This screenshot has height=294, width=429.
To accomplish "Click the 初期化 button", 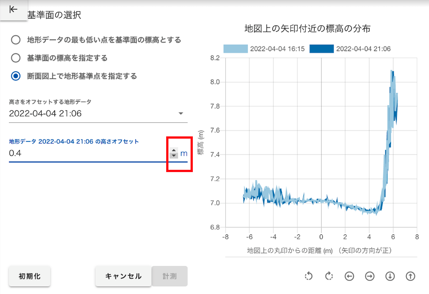I will point(29,276).
